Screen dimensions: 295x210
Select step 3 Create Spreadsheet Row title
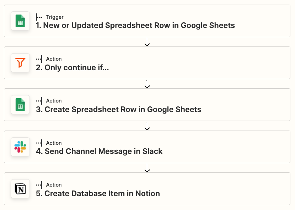(x=118, y=109)
